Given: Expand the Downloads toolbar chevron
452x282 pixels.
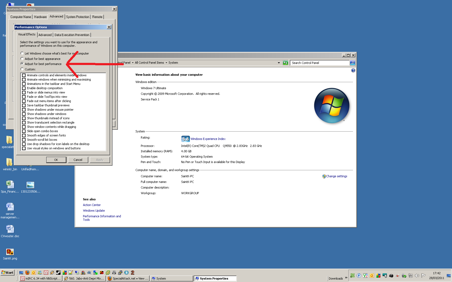Looking at the screenshot, I should pos(346,278).
